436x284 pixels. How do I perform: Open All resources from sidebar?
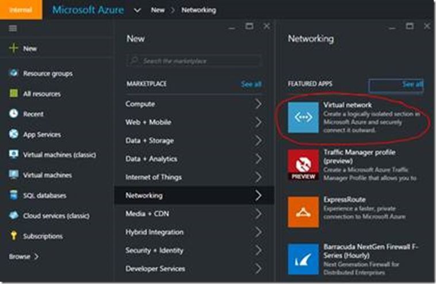(x=42, y=94)
